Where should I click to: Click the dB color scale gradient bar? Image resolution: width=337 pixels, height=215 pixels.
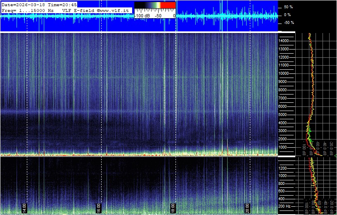pyautogui.click(x=155, y=5)
